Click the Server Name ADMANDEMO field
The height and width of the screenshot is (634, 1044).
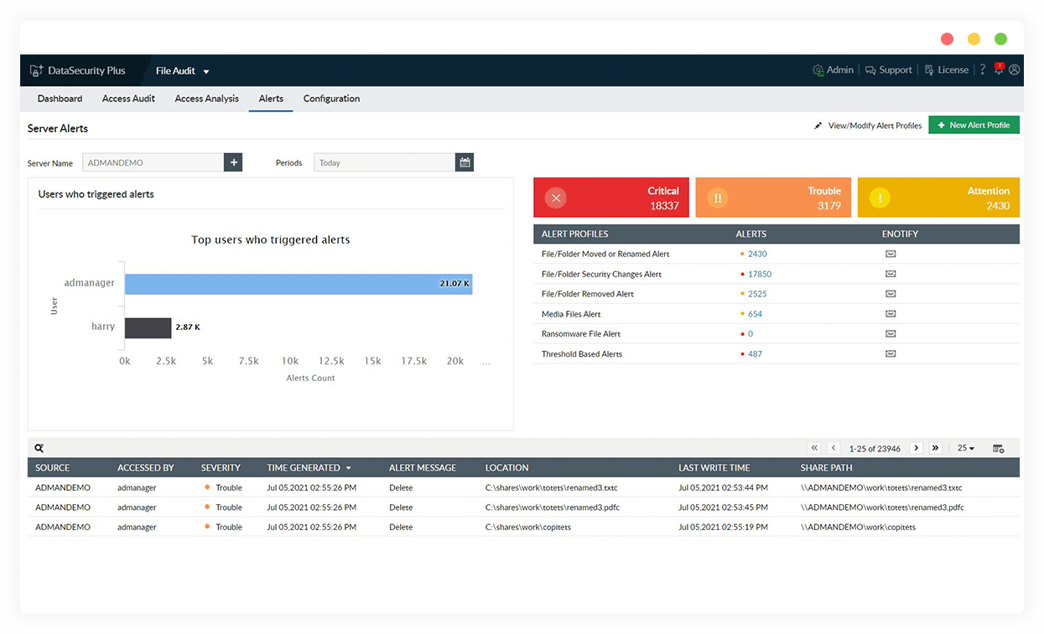153,162
